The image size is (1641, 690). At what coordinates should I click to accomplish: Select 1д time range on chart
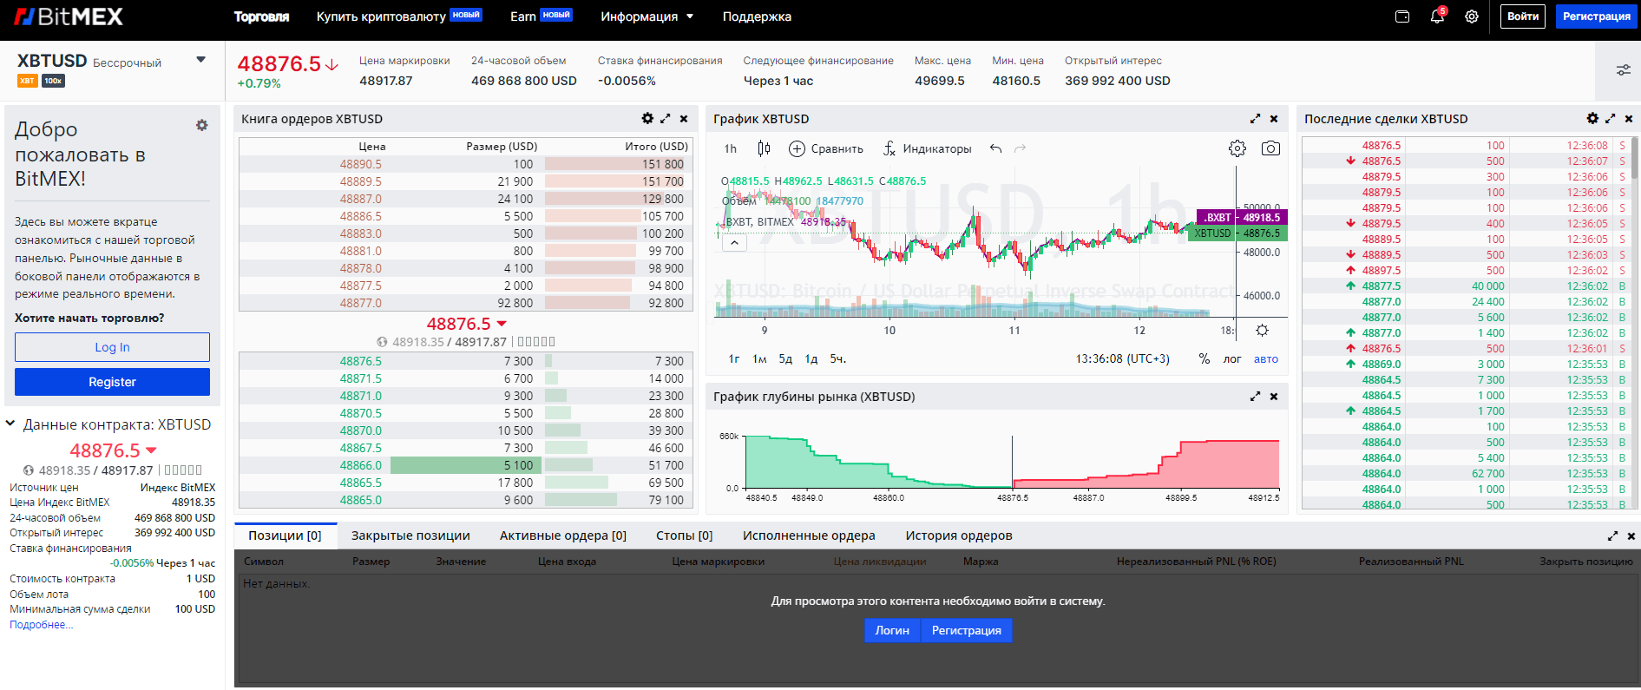pos(811,358)
